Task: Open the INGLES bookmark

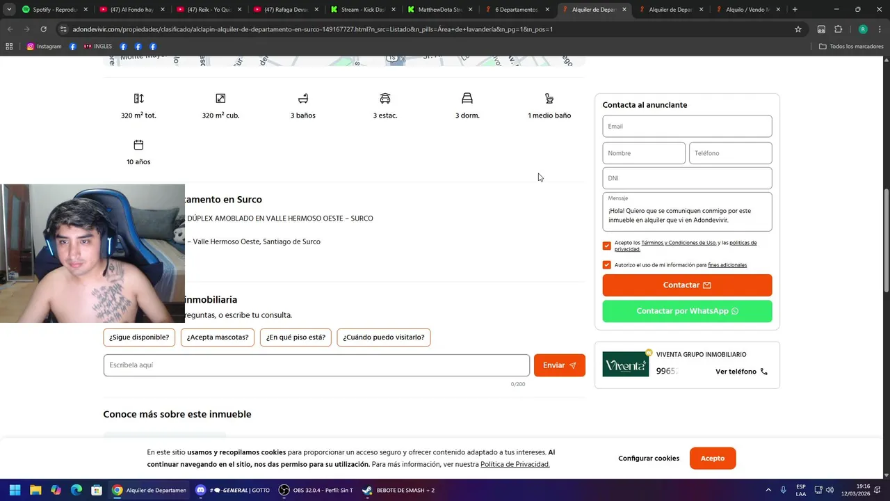Action: 98,47
